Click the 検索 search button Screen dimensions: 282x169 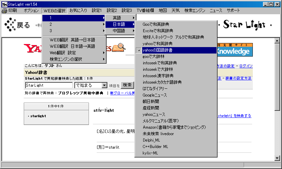click(127, 85)
